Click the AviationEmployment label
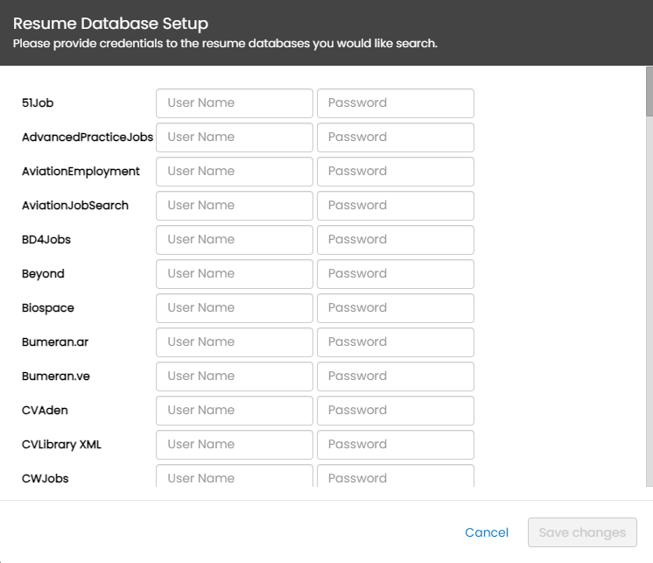The image size is (653, 563). 81,171
